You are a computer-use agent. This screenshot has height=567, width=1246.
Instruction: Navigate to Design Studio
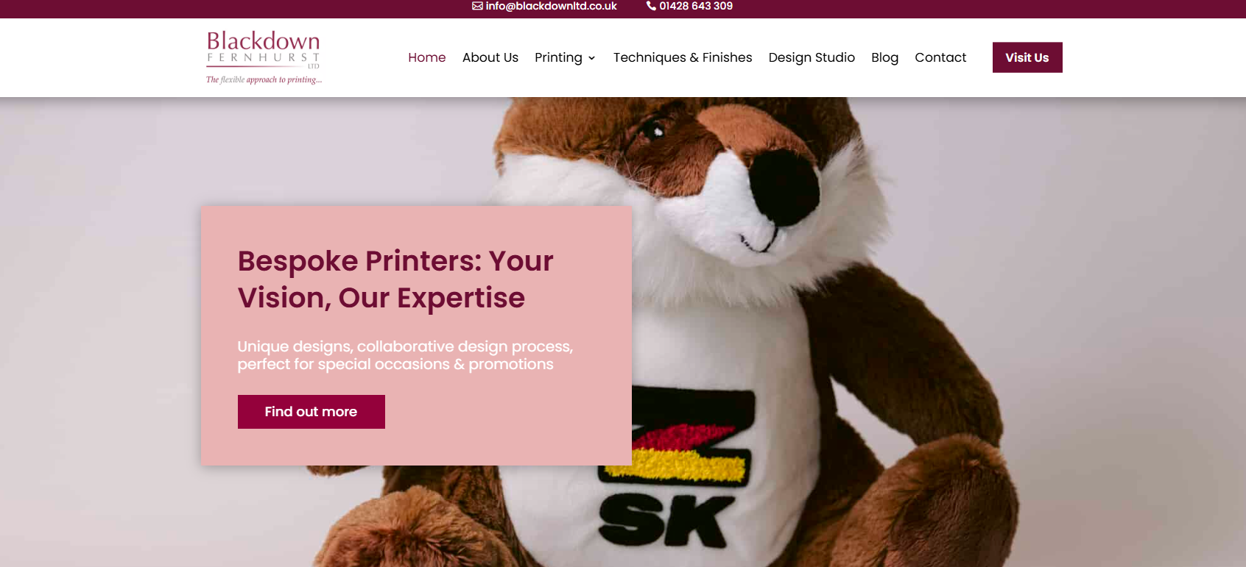click(x=812, y=57)
